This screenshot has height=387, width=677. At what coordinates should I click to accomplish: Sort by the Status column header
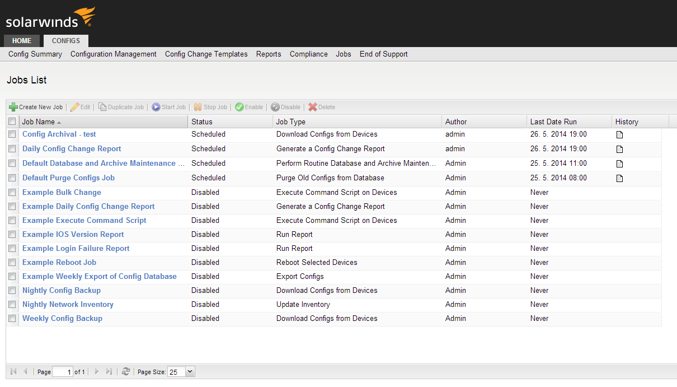coord(231,122)
